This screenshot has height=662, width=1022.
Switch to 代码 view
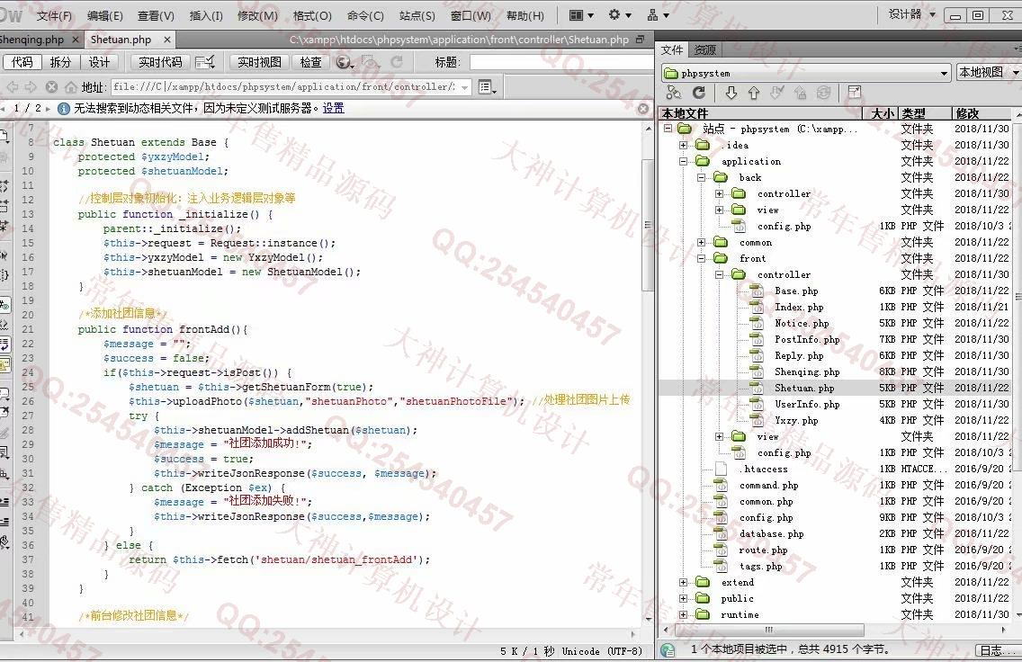pos(22,62)
